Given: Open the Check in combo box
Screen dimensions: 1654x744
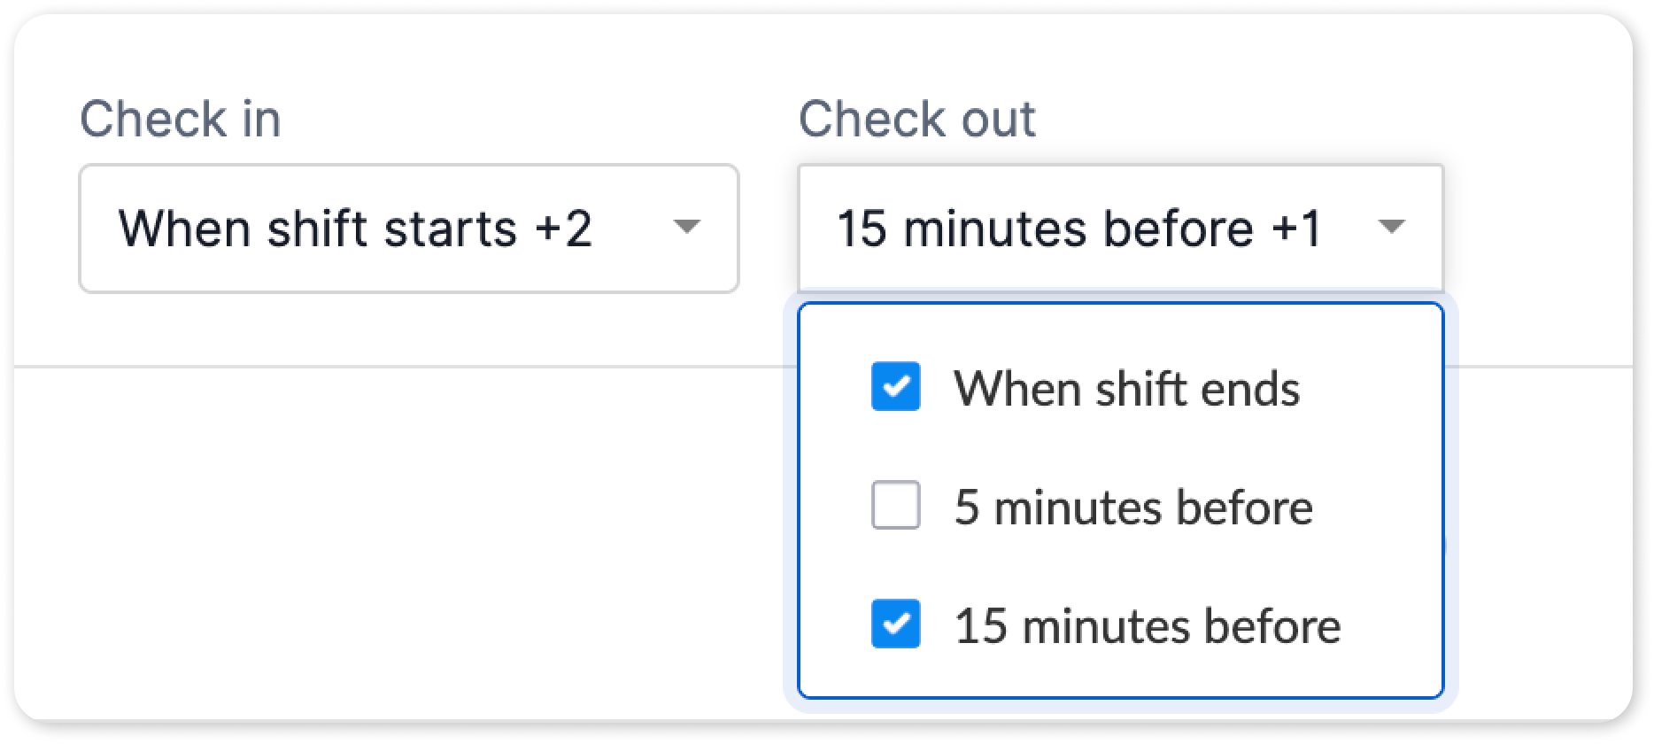Looking at the screenshot, I should [408, 229].
